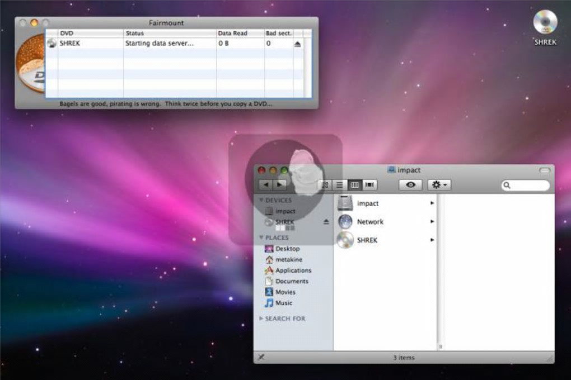Minimize the Fairmount window
This screenshot has width=571, height=380.
click(34, 23)
